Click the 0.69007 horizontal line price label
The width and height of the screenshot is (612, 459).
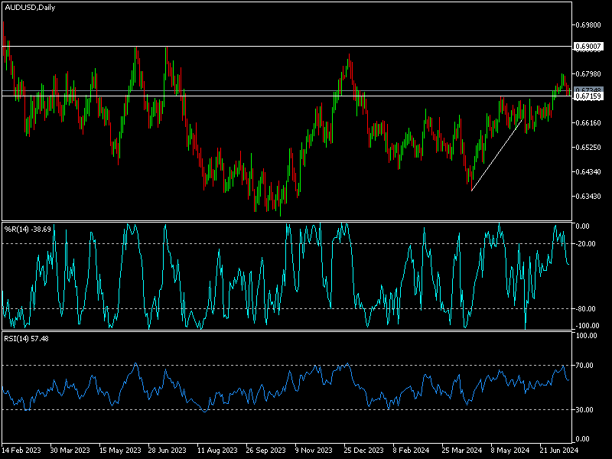coord(590,47)
